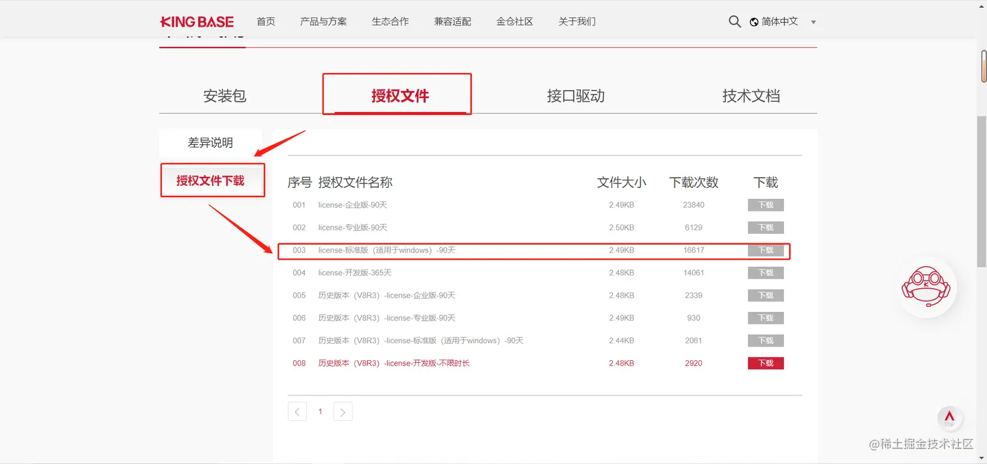
Task: Open 产品与方案 menu
Action: click(324, 22)
